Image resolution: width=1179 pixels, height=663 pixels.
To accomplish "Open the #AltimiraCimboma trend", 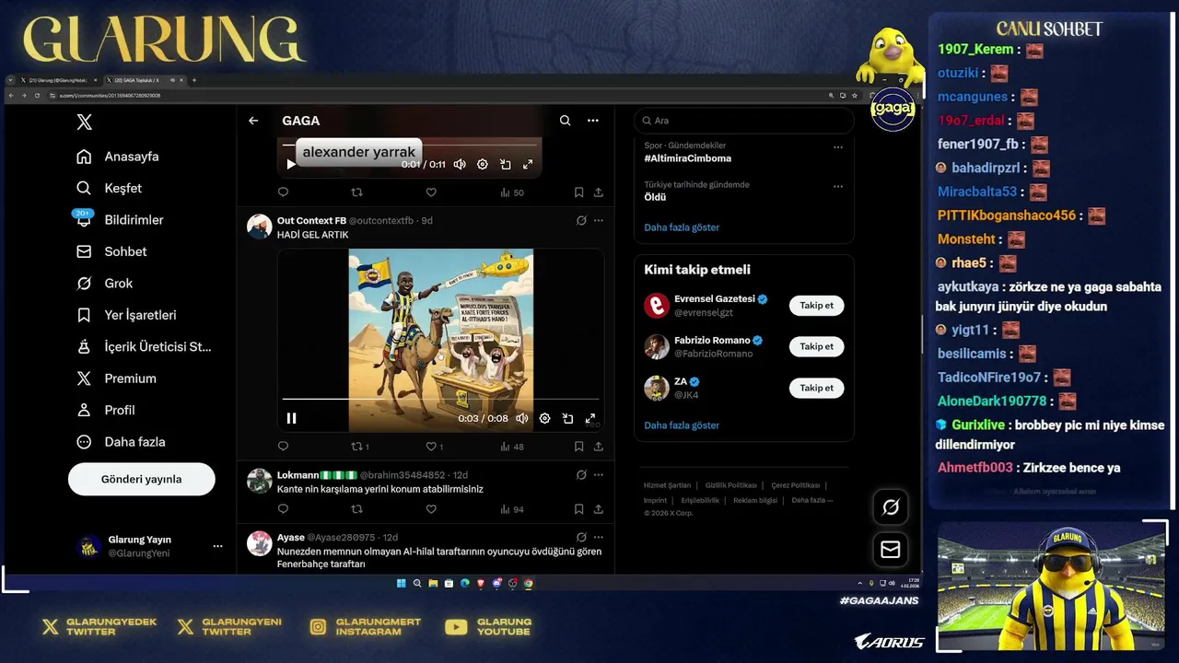I will click(x=688, y=158).
